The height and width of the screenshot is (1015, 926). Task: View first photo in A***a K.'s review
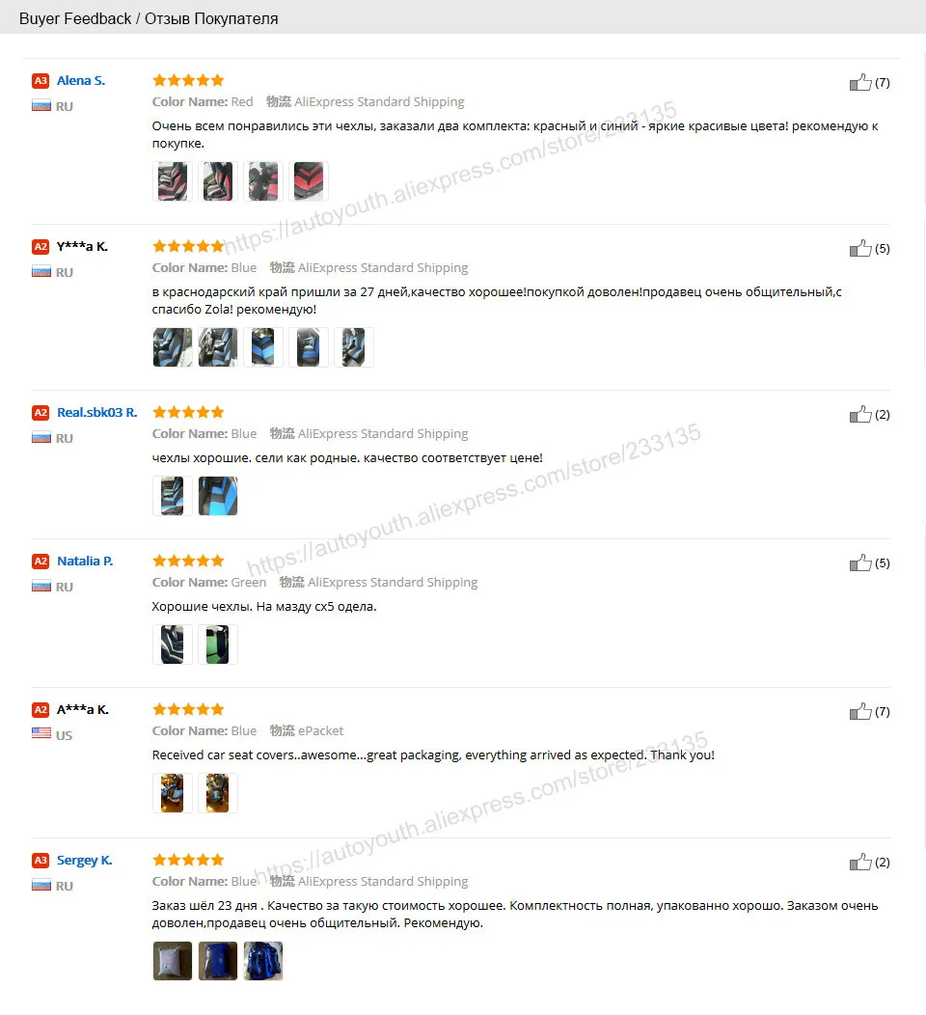click(x=172, y=793)
